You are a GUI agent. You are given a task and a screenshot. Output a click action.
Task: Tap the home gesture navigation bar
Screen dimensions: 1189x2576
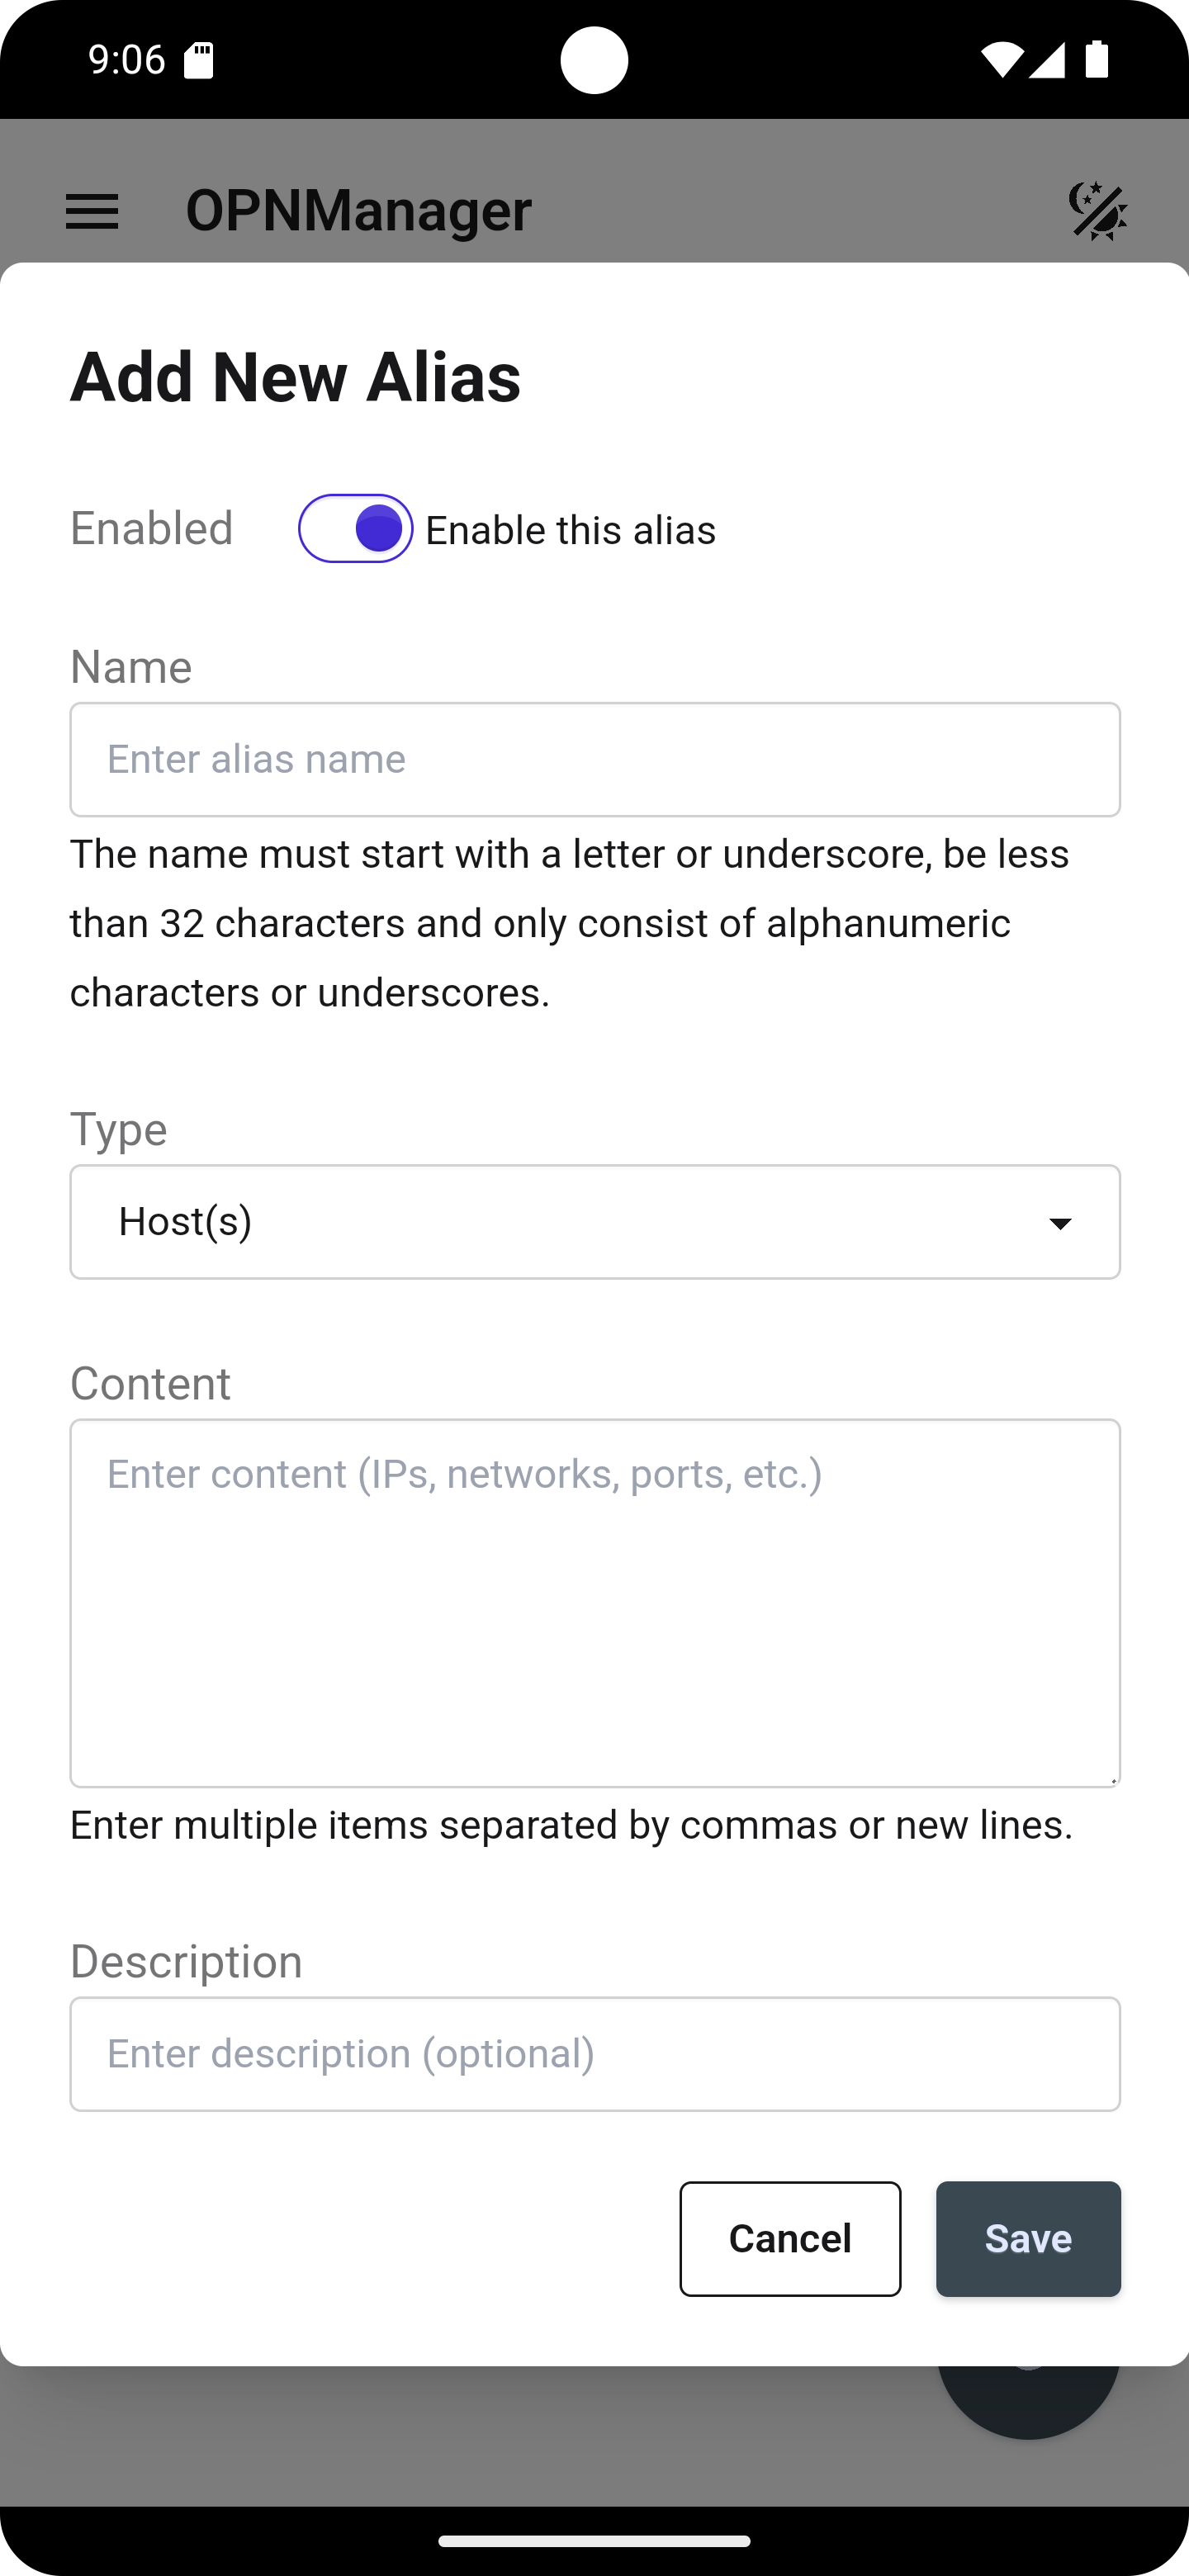tap(594, 2541)
